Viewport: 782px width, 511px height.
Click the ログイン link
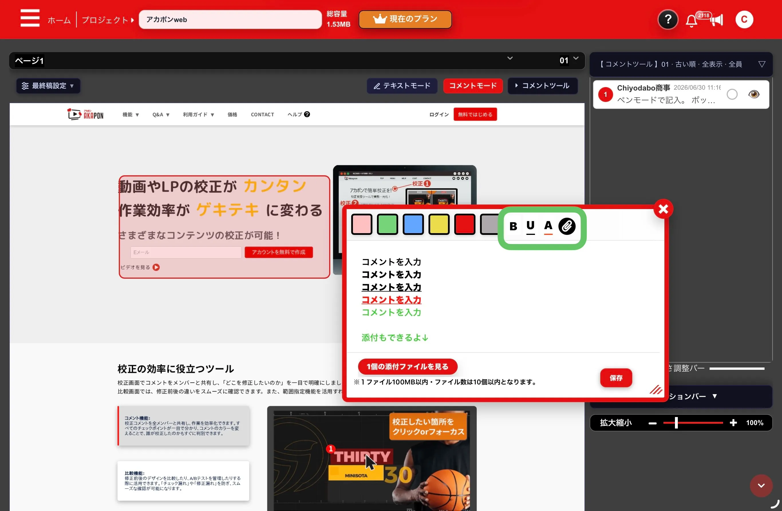[x=439, y=115]
